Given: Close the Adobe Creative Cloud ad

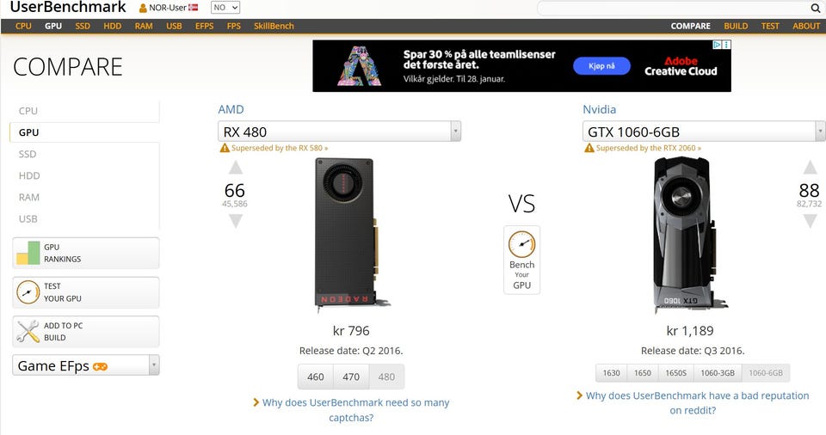Looking at the screenshot, I should pos(726,45).
